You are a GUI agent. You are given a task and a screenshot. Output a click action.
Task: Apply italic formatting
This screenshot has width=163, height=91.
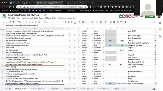coord(69,22)
